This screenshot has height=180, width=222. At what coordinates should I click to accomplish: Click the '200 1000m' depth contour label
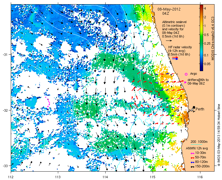(199, 142)
